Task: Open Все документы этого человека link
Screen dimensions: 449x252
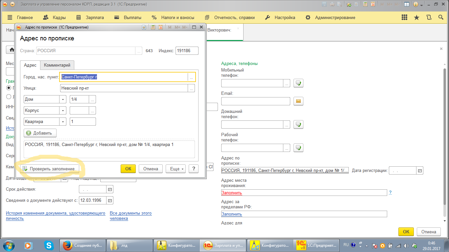Action: [x=131, y=216]
